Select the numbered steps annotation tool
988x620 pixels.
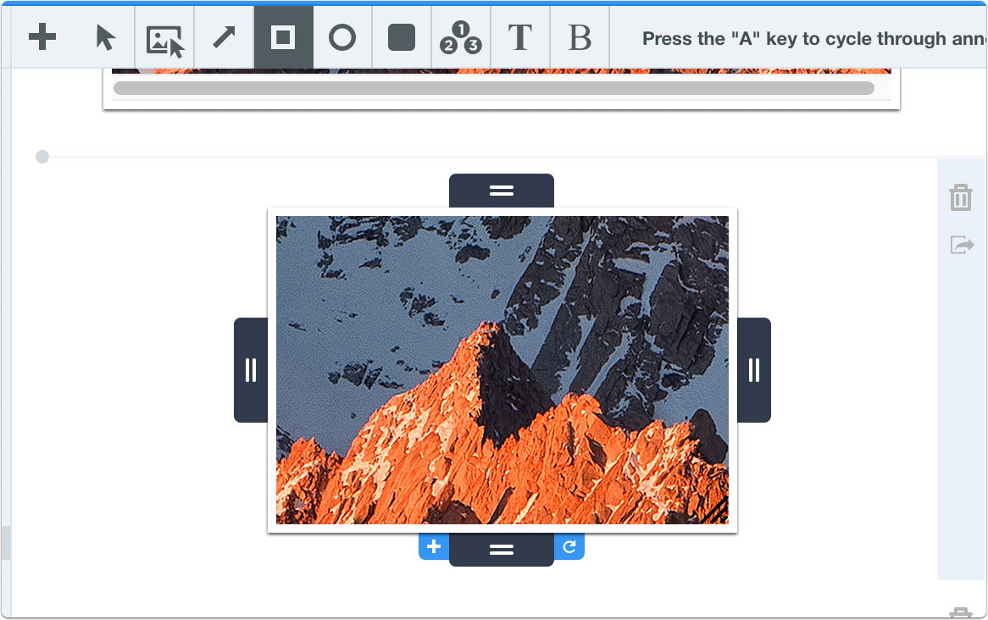click(461, 38)
